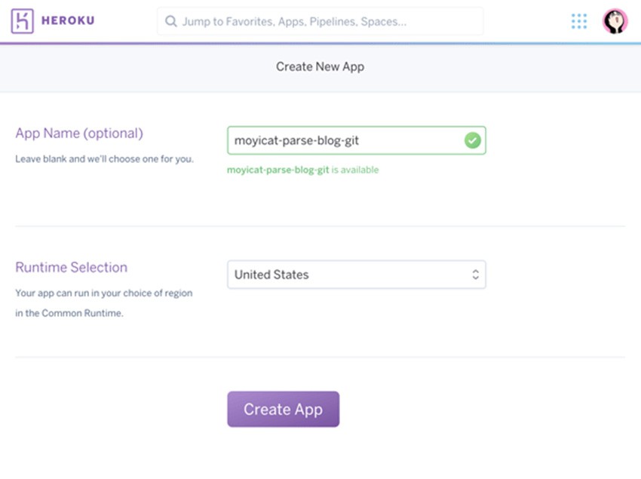Click the Common Runtime description text

(x=104, y=303)
